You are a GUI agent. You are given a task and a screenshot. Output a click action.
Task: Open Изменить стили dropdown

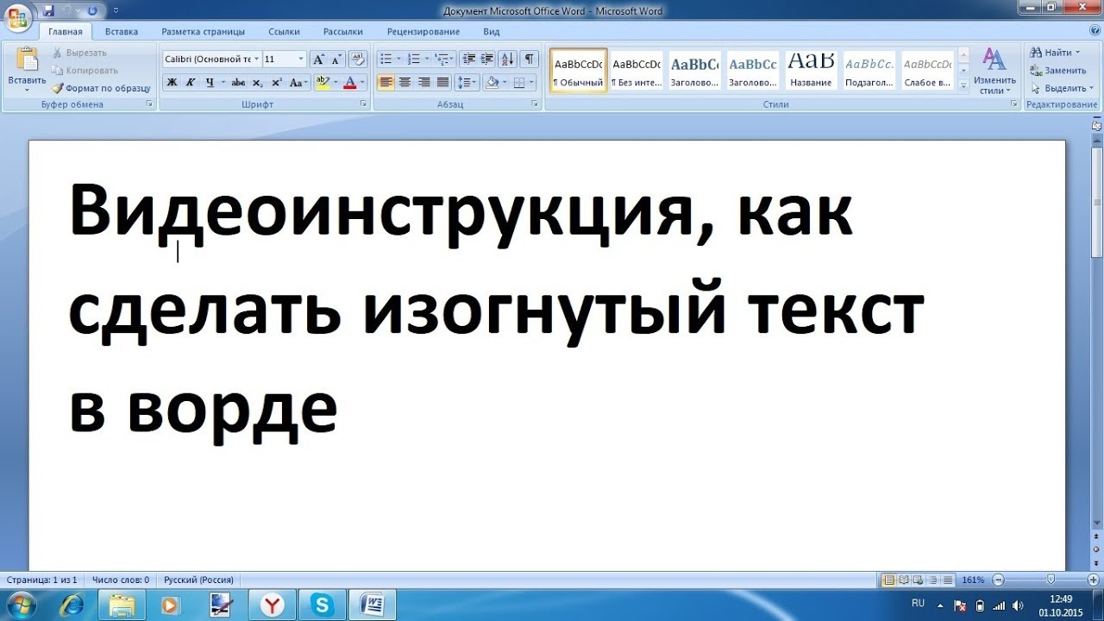994,70
